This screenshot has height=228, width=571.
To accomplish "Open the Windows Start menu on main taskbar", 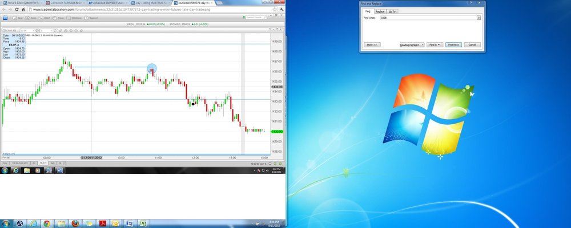I will point(6,223).
